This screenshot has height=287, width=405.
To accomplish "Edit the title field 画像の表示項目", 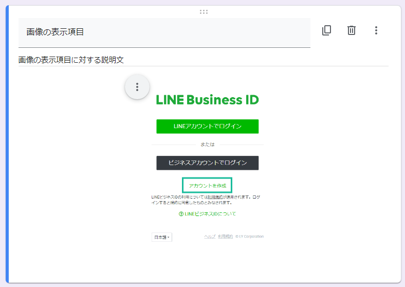I will coord(164,32).
